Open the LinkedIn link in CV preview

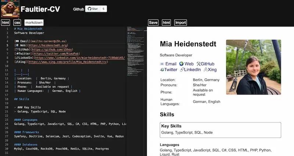tap(192, 70)
